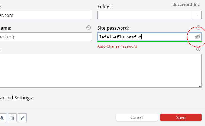Expand the Folder dropdown arrow
This screenshot has width=205, height=126.
(x=197, y=15)
